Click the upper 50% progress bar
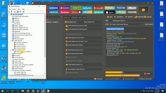166x93 pixels. pyautogui.click(x=122, y=72)
